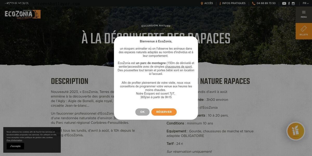312x156 pixels.
Task: Click the orange gift box icon
Action: point(296,131)
